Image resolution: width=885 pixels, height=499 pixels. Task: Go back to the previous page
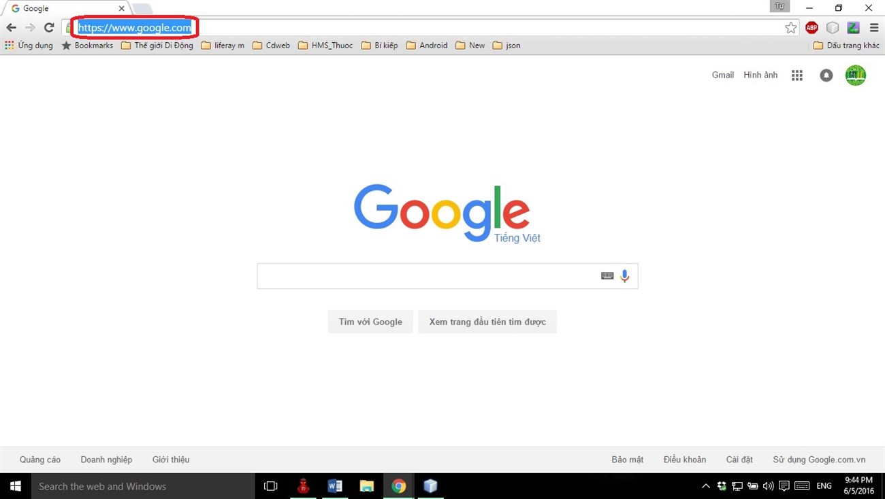click(11, 28)
